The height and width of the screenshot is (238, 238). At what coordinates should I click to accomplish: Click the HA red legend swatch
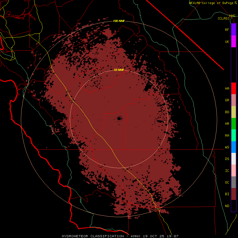[234, 88]
